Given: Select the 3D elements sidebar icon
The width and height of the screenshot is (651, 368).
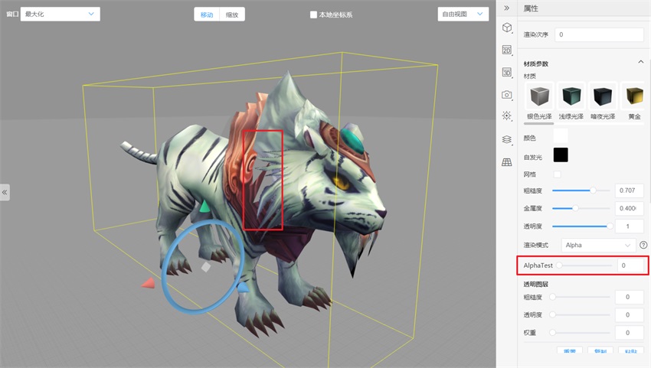Looking at the screenshot, I should (506, 73).
